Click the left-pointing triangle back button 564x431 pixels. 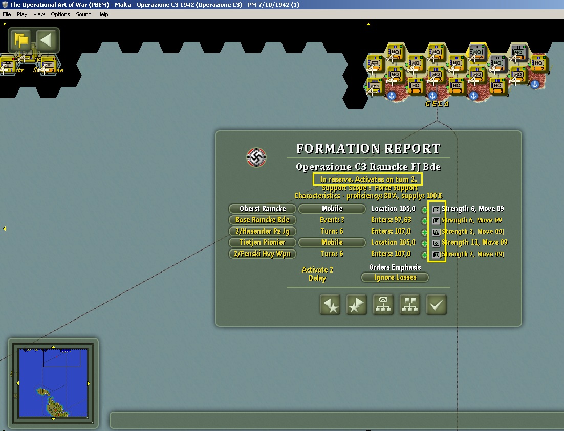tap(46, 40)
